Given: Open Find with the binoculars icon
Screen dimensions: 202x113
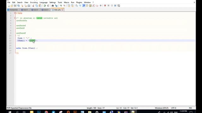Looking at the screenshot, I should 53,6.
